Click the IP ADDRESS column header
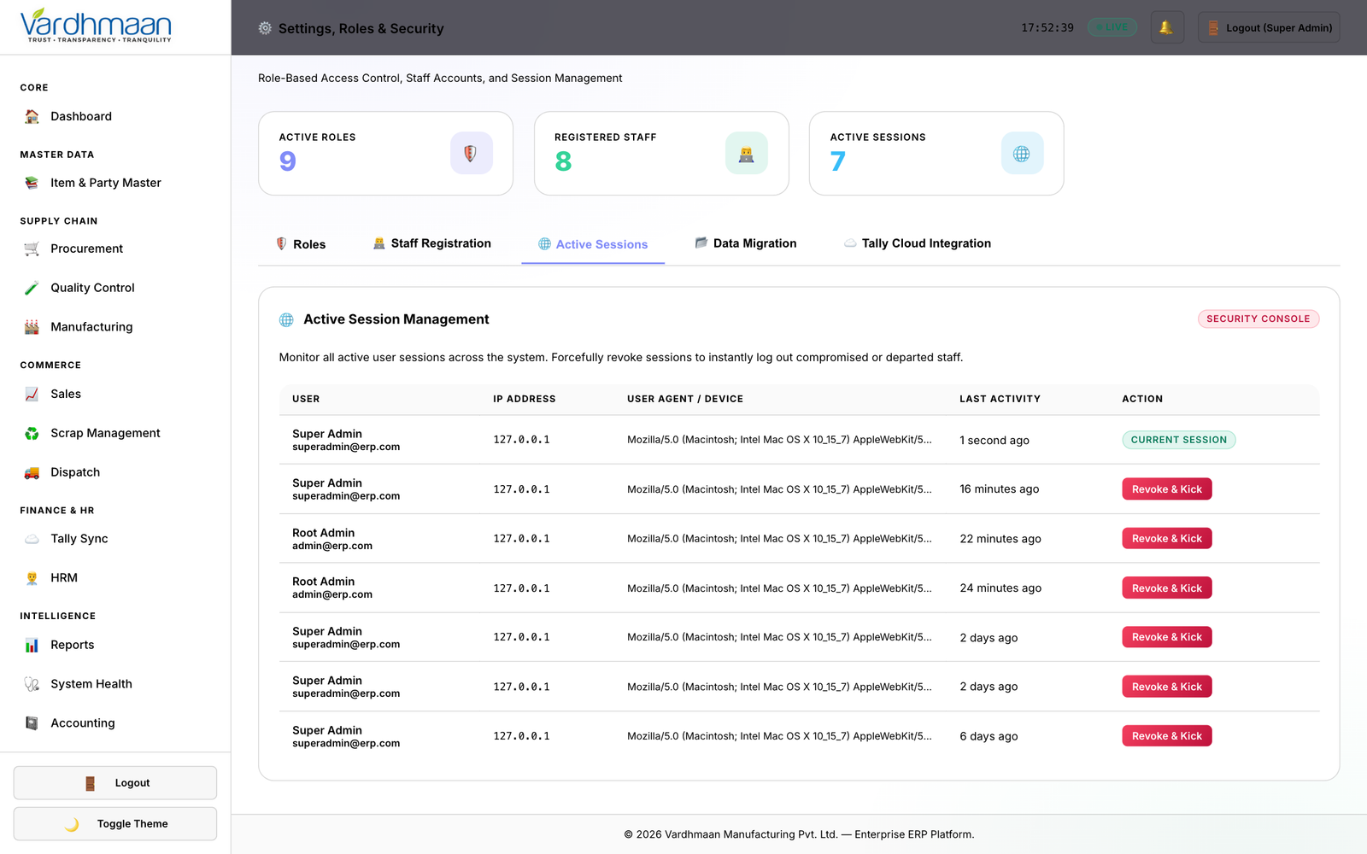The width and height of the screenshot is (1367, 854). [525, 399]
